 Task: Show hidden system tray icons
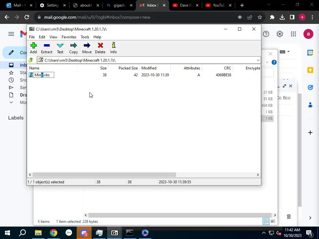(x=264, y=233)
